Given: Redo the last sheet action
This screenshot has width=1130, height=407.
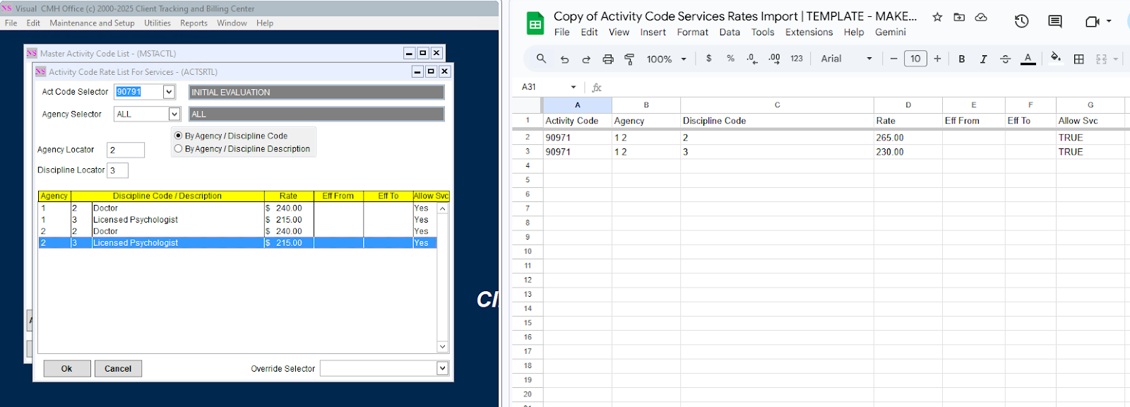Looking at the screenshot, I should [x=586, y=59].
